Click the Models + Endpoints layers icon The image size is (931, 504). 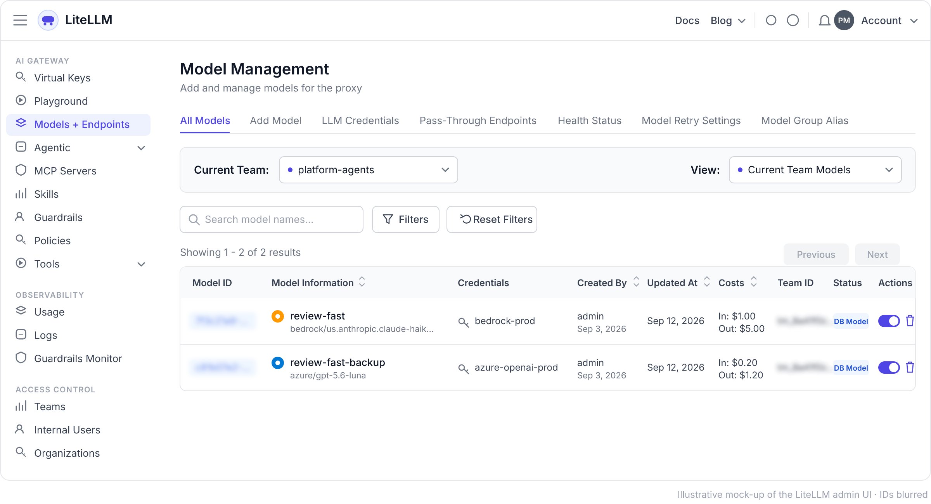tap(21, 123)
